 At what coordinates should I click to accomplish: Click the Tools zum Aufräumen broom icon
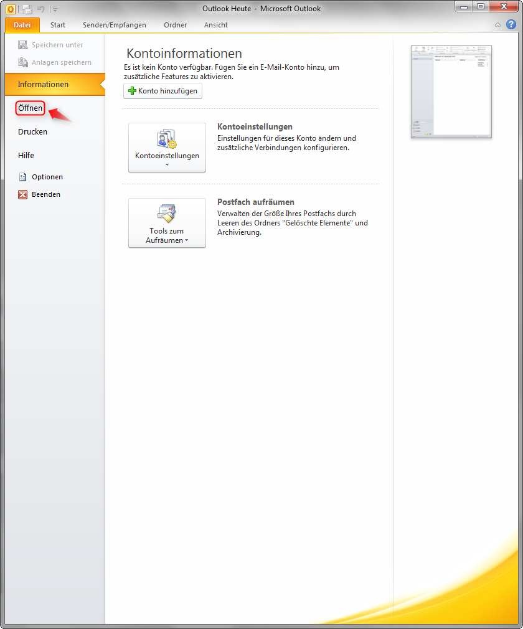point(167,212)
